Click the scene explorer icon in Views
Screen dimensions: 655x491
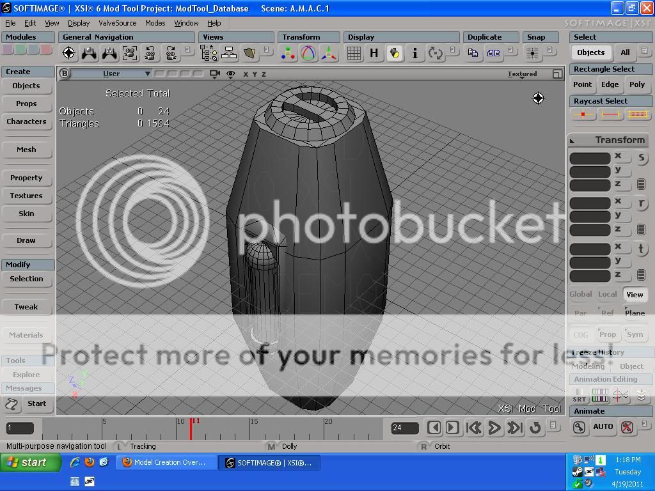pyautogui.click(x=209, y=54)
